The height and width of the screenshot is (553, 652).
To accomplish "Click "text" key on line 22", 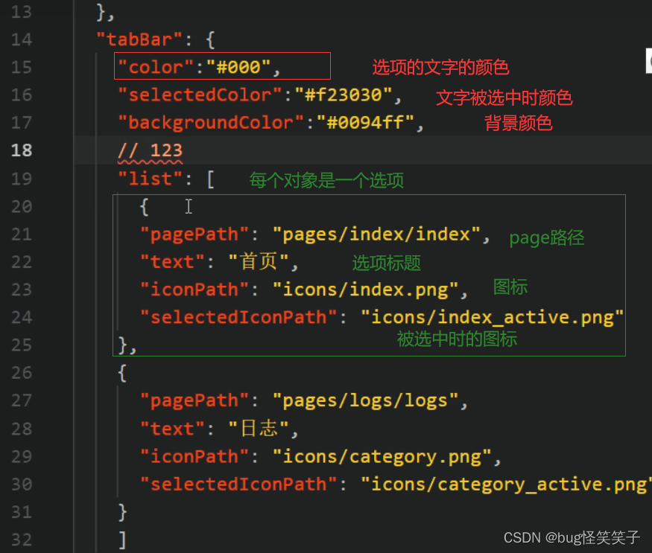I will coord(173,262).
